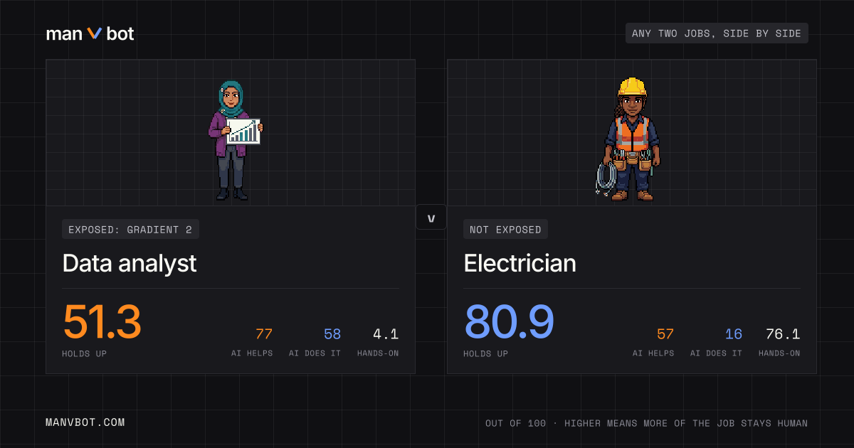Click Data analyst's AI Does It value 58
This screenshot has width=854, height=448.
tap(332, 334)
